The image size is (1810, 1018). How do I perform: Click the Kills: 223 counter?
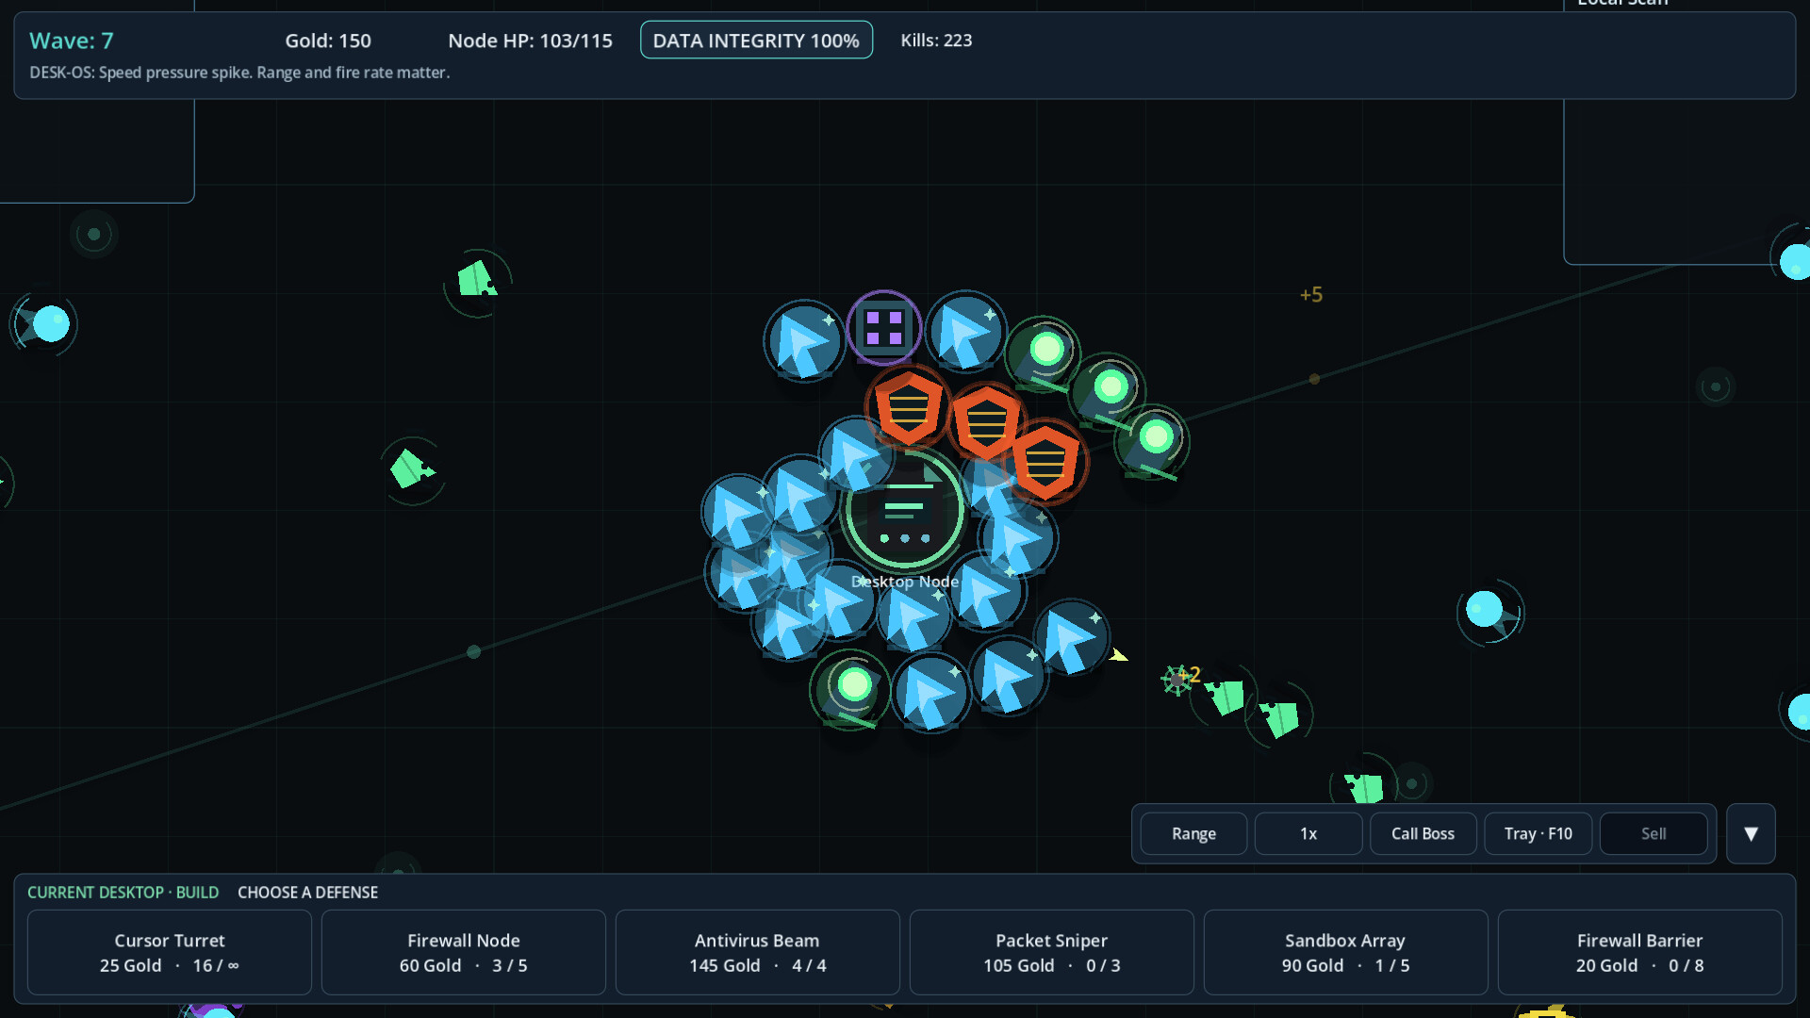(x=936, y=41)
